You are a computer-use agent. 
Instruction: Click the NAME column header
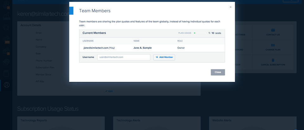136,41
